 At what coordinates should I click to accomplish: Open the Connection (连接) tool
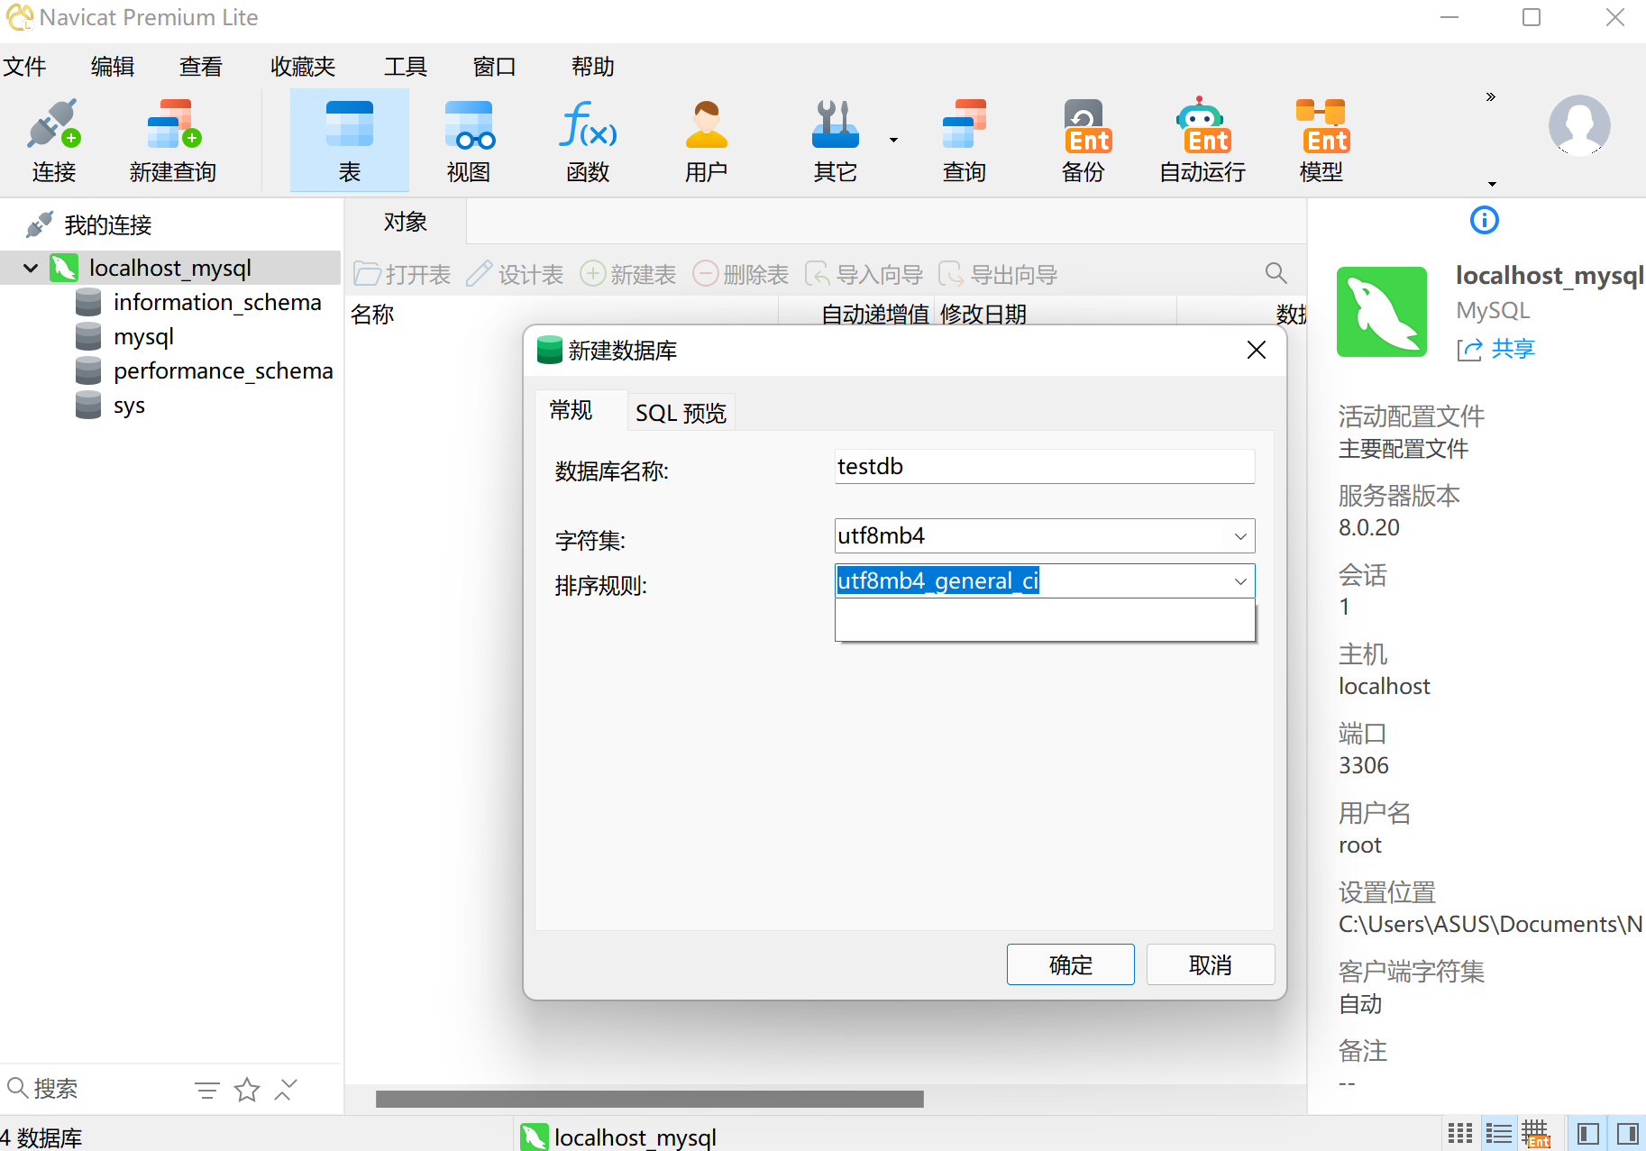[x=54, y=141]
